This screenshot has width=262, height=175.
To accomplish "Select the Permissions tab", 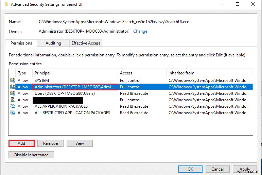I will tap(21, 43).
